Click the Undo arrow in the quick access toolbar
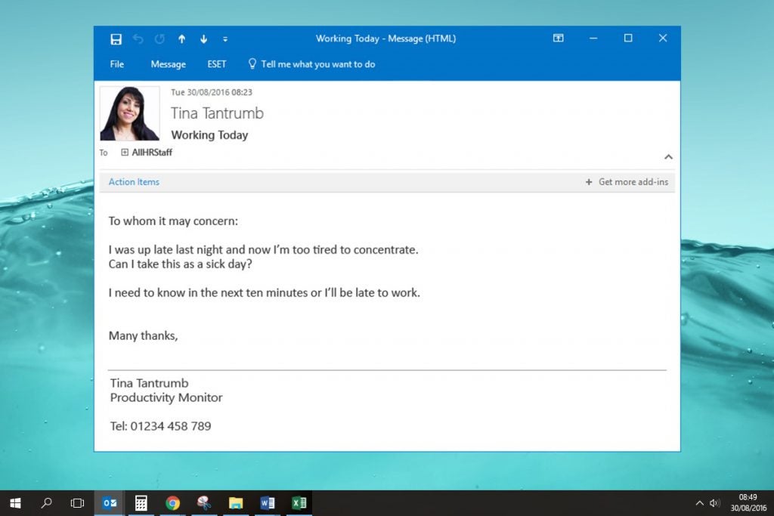Screen dimensions: 774x516 [138, 39]
